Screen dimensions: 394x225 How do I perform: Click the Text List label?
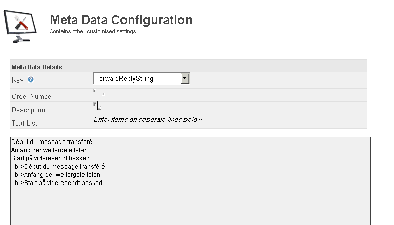[x=25, y=123]
